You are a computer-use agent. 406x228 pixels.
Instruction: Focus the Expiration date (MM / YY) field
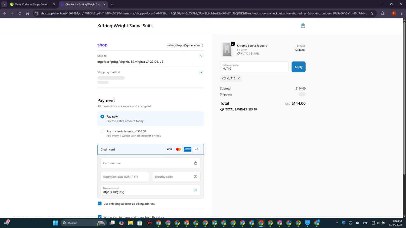point(125,177)
